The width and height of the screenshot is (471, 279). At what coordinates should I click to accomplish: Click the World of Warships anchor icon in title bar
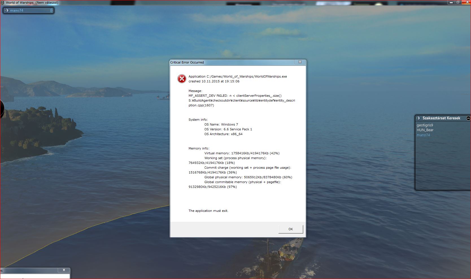point(3,3)
